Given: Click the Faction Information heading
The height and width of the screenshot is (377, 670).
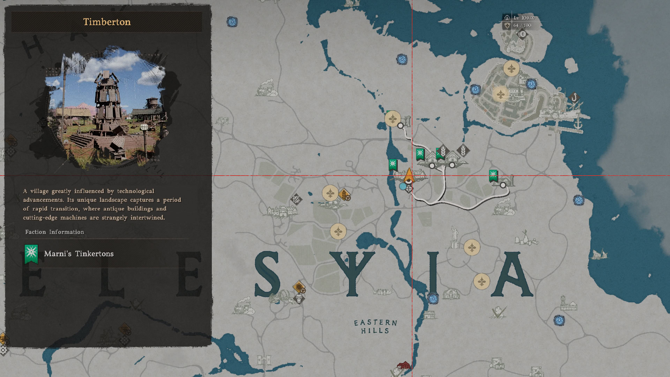Looking at the screenshot, I should coord(55,232).
